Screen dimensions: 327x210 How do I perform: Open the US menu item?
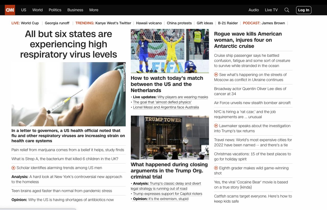coord(24,10)
